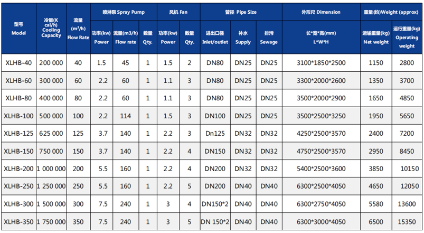Select the 6300*2750*4050 dimension cell
Screen dimensions: 424x233
pyautogui.click(x=321, y=204)
